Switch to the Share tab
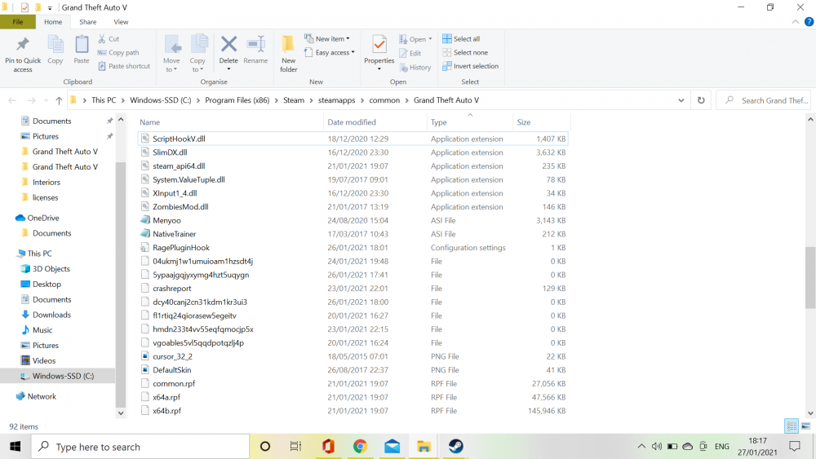Viewport: 816px width, 459px height. pos(88,22)
